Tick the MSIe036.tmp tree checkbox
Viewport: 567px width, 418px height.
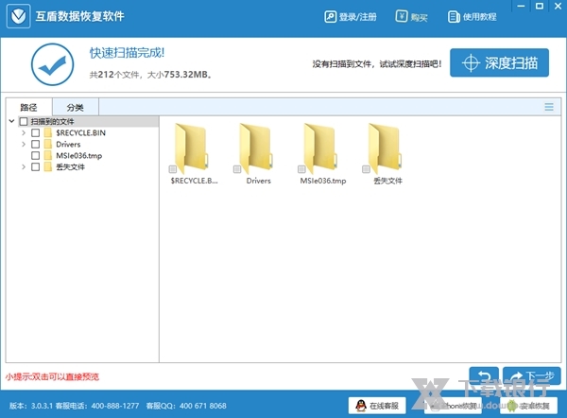[x=36, y=156]
